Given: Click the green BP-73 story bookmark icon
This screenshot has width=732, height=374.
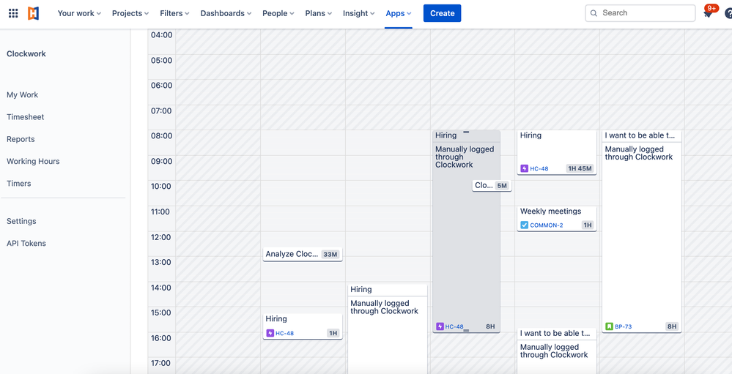Looking at the screenshot, I should (609, 326).
